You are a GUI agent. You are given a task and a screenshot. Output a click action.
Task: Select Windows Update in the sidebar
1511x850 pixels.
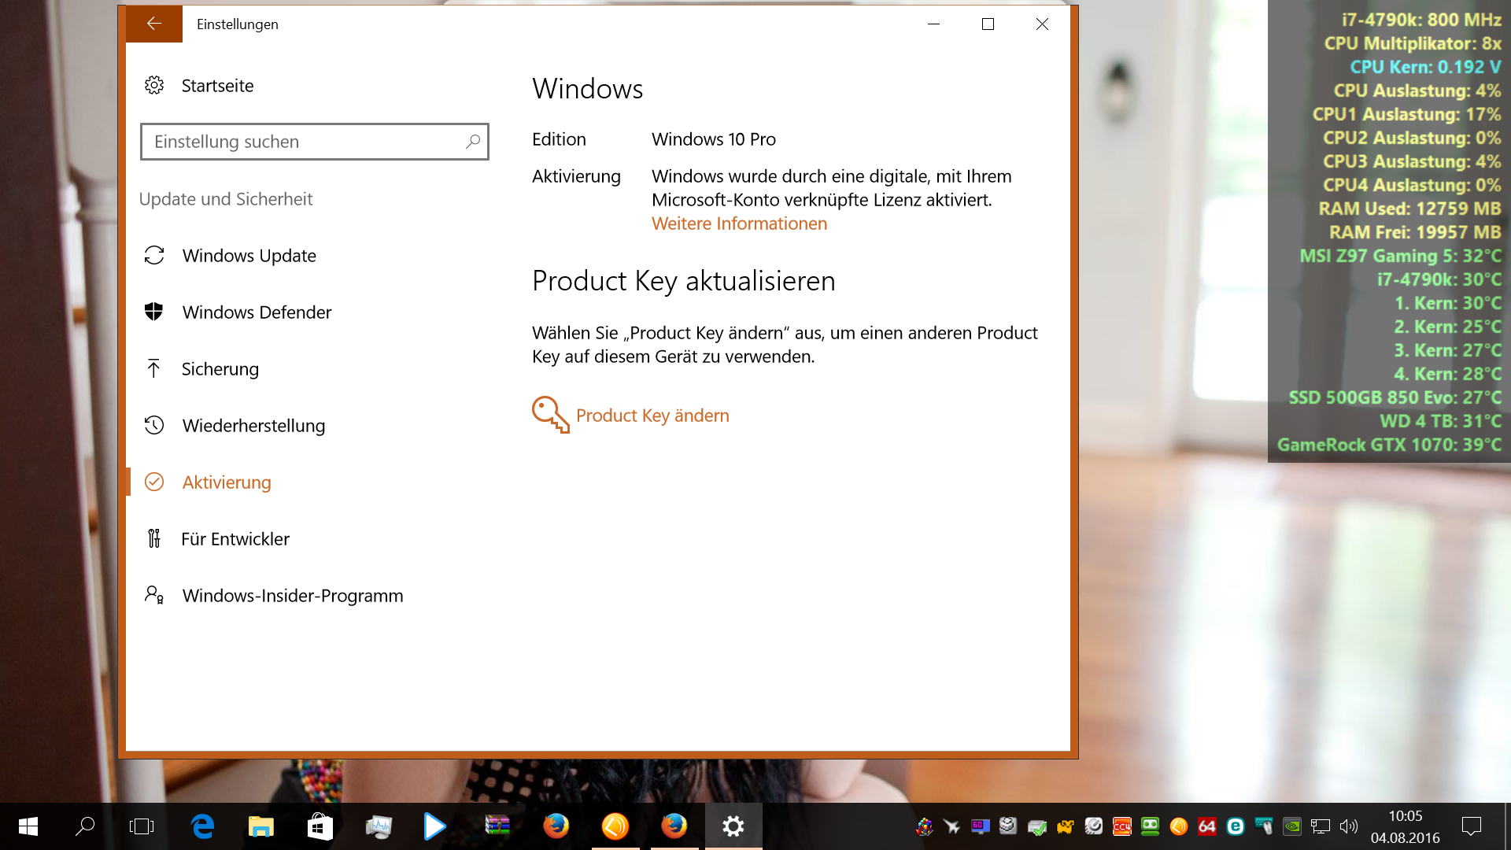249,256
